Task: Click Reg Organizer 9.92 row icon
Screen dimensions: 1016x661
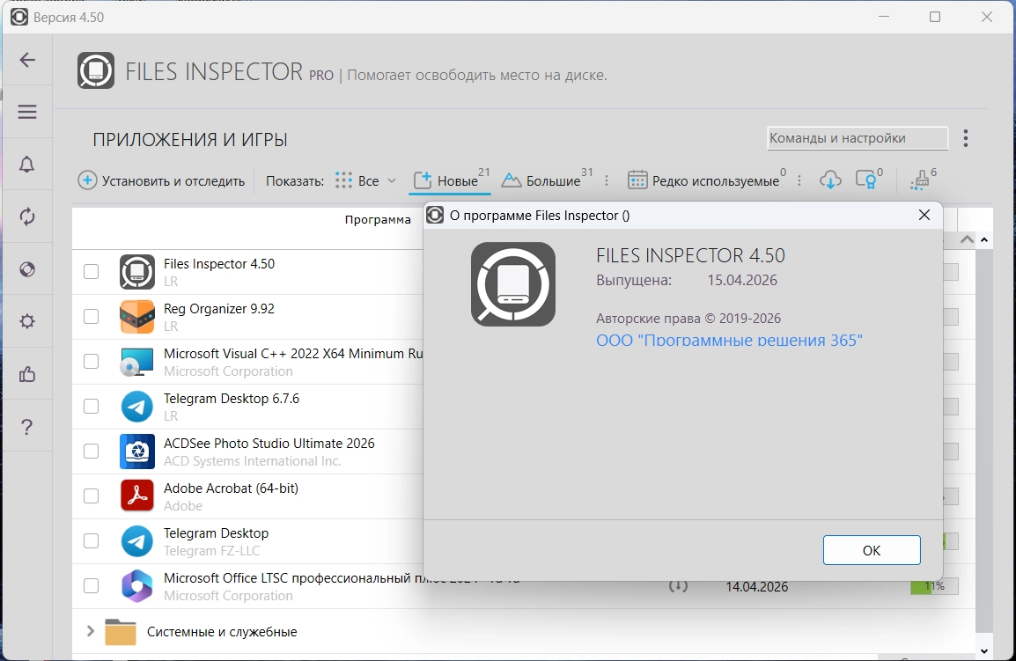Action: (x=137, y=316)
